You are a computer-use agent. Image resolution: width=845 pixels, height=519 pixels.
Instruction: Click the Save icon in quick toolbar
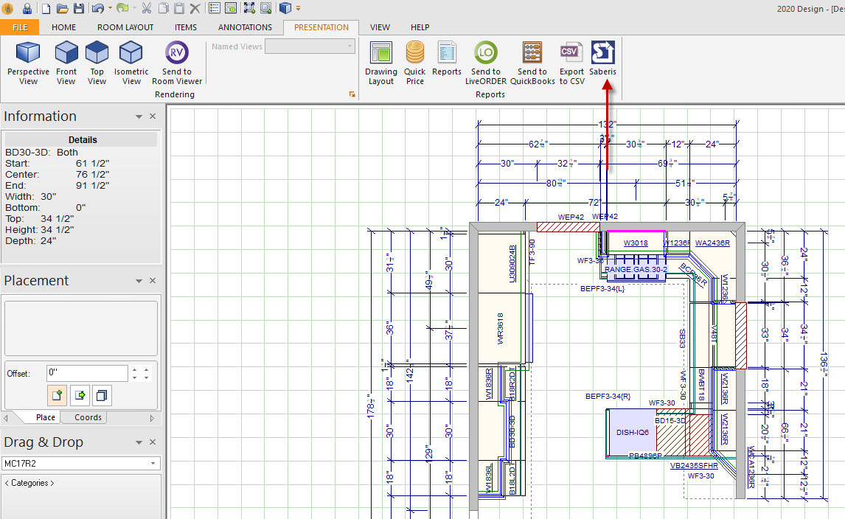pos(78,9)
